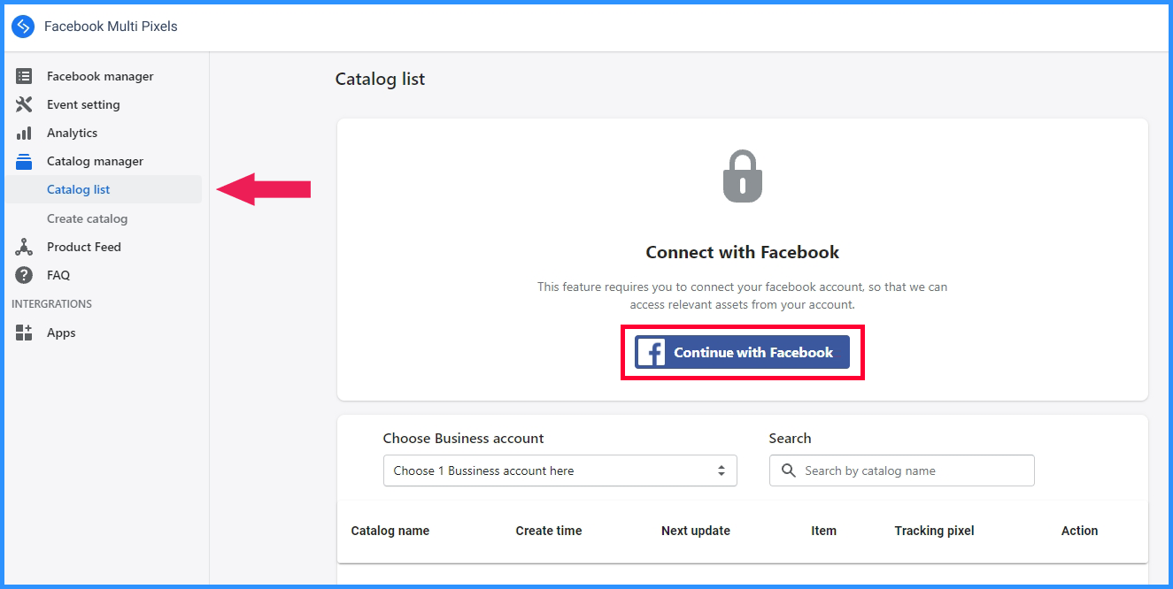Click the Analytics bar chart icon
1173x589 pixels.
(x=24, y=133)
